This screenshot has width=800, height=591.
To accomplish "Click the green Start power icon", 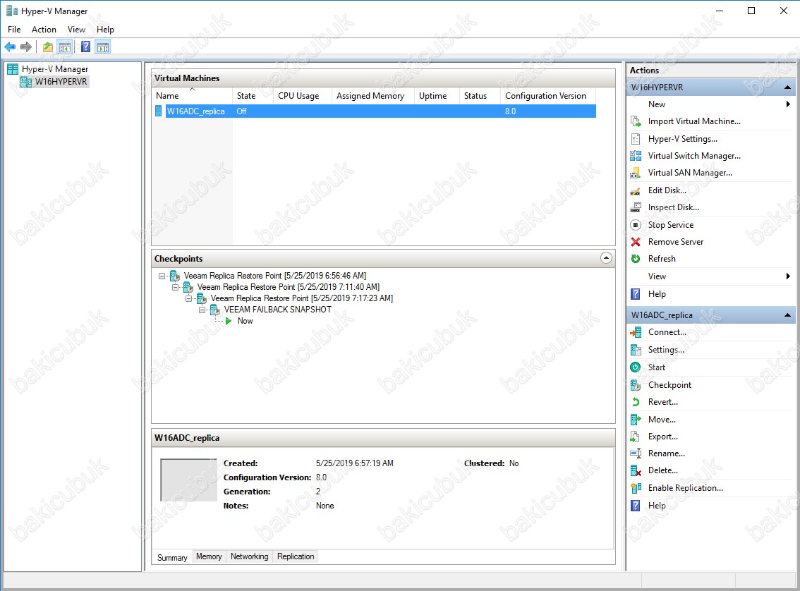I will tap(636, 367).
